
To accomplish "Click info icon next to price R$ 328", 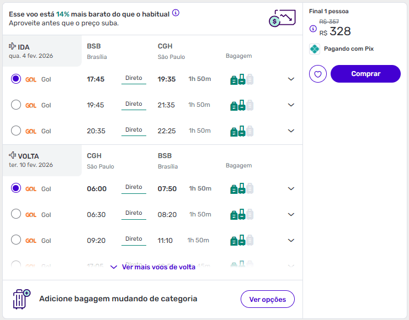I will (x=313, y=29).
